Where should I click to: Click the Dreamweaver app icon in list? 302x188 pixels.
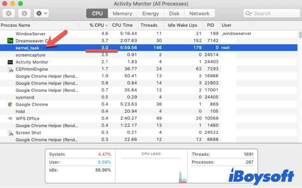pos(10,40)
